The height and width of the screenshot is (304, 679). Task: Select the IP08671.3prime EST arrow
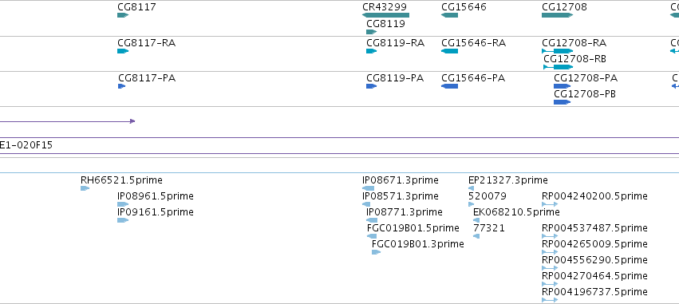(368, 188)
